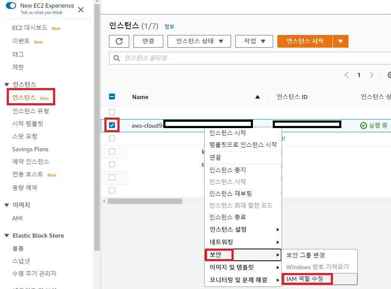Select 인스턴스 재부팅 in context menu
Screen dimensions: 391x289
pos(243,194)
